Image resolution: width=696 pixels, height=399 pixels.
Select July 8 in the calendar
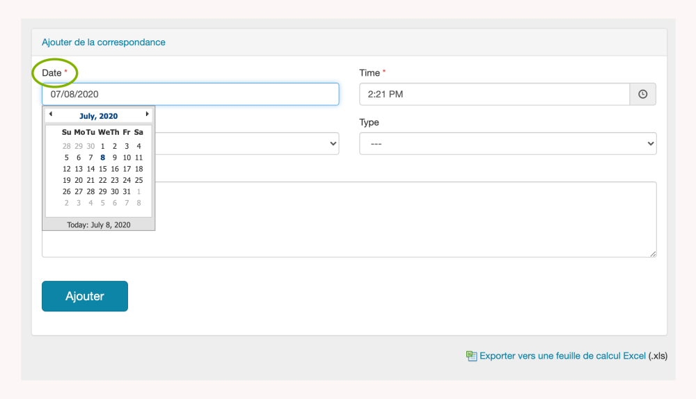click(x=102, y=157)
